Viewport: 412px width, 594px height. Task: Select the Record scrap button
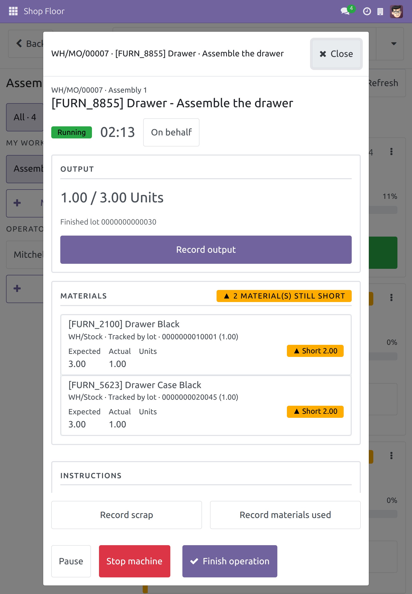127,515
